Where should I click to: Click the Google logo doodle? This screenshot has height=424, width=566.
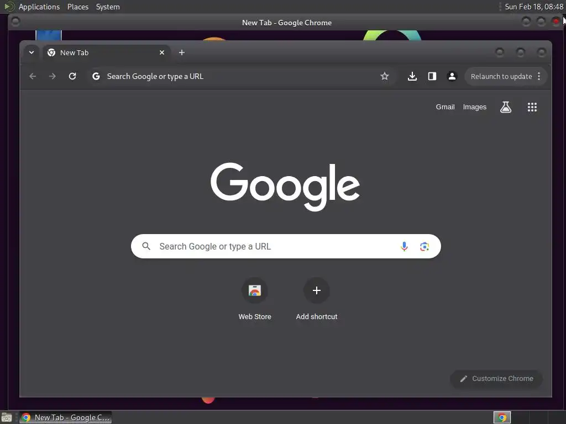(x=285, y=187)
